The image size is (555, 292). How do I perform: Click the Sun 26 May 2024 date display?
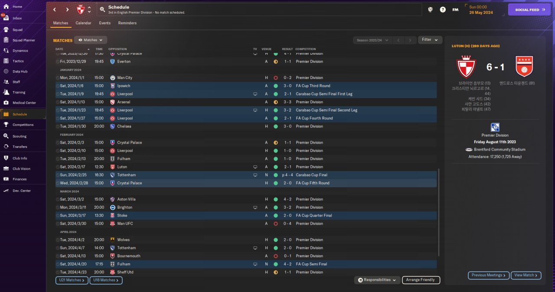coord(481,10)
